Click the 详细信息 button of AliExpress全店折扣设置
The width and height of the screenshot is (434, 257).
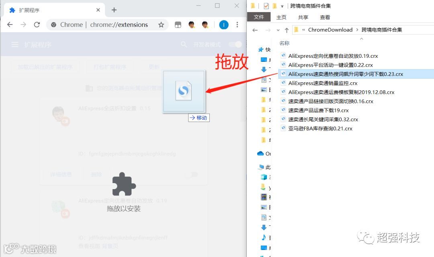[x=61, y=175]
